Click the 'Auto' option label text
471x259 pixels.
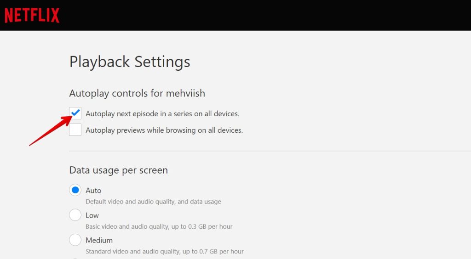[x=93, y=190]
